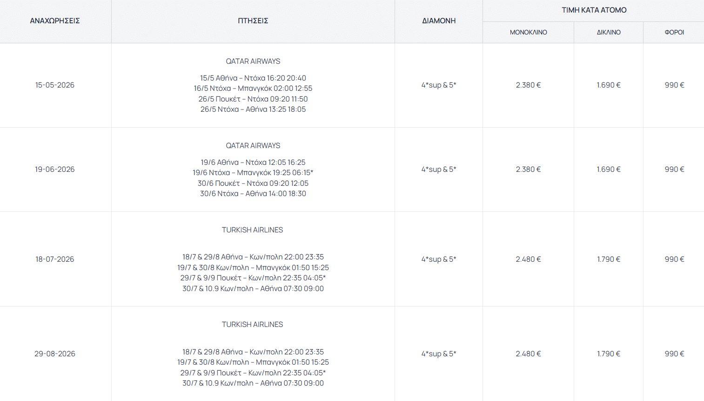Screen dimensions: 704x401
Task: Click the ΠΤΗΣΕΙΣ column header
Action: pos(253,21)
